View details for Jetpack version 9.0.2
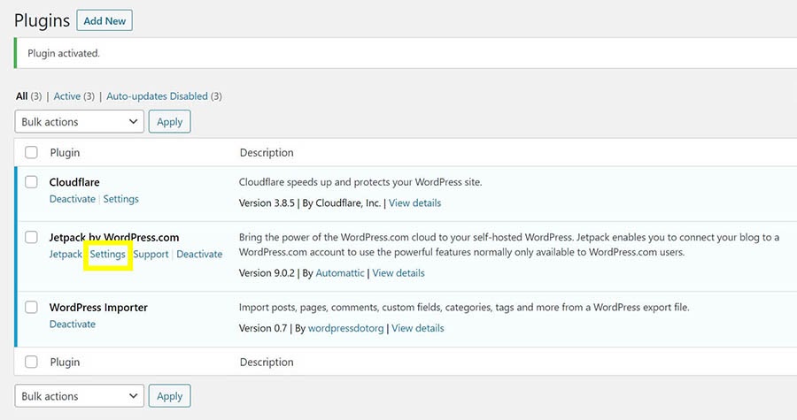This screenshot has height=420, width=797. click(398, 273)
